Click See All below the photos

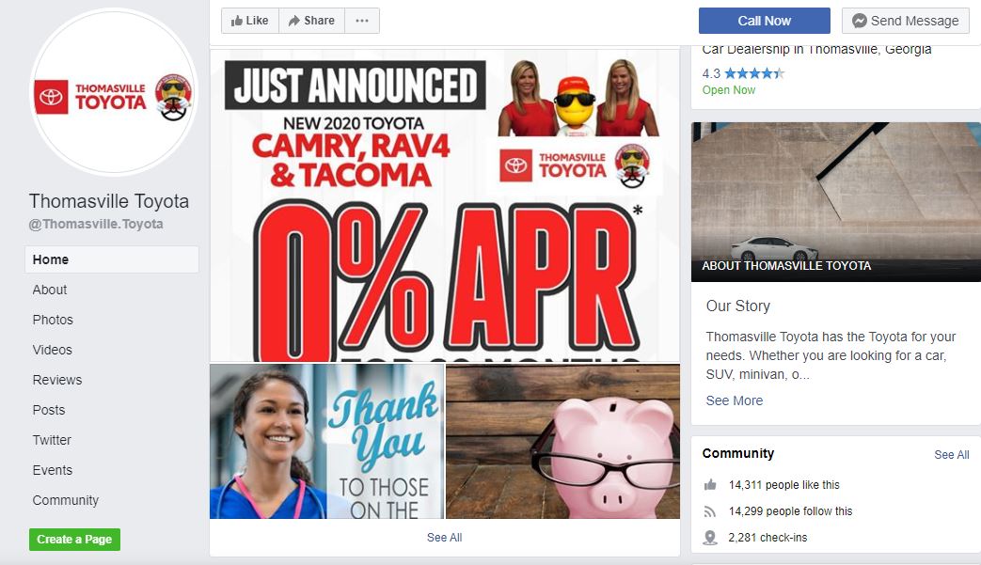tap(444, 538)
